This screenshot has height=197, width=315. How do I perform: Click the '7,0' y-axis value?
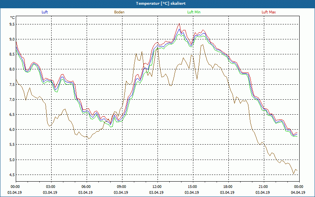(12, 100)
